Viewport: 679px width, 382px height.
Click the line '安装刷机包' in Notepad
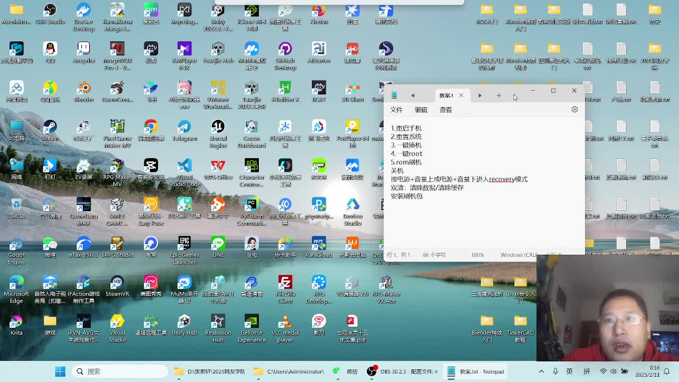[406, 196]
